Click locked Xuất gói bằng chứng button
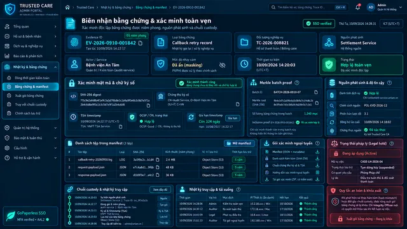 pos(365,219)
